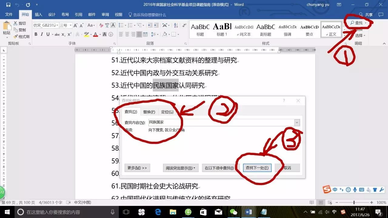The height and width of the screenshot is (218, 388).
Task: Expand the Numbering list dropdown arrow
Action: tap(134, 25)
